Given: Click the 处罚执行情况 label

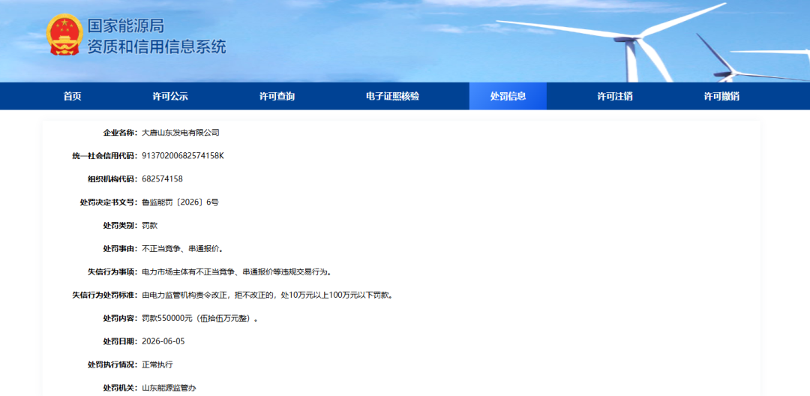Looking at the screenshot, I should click(112, 364).
